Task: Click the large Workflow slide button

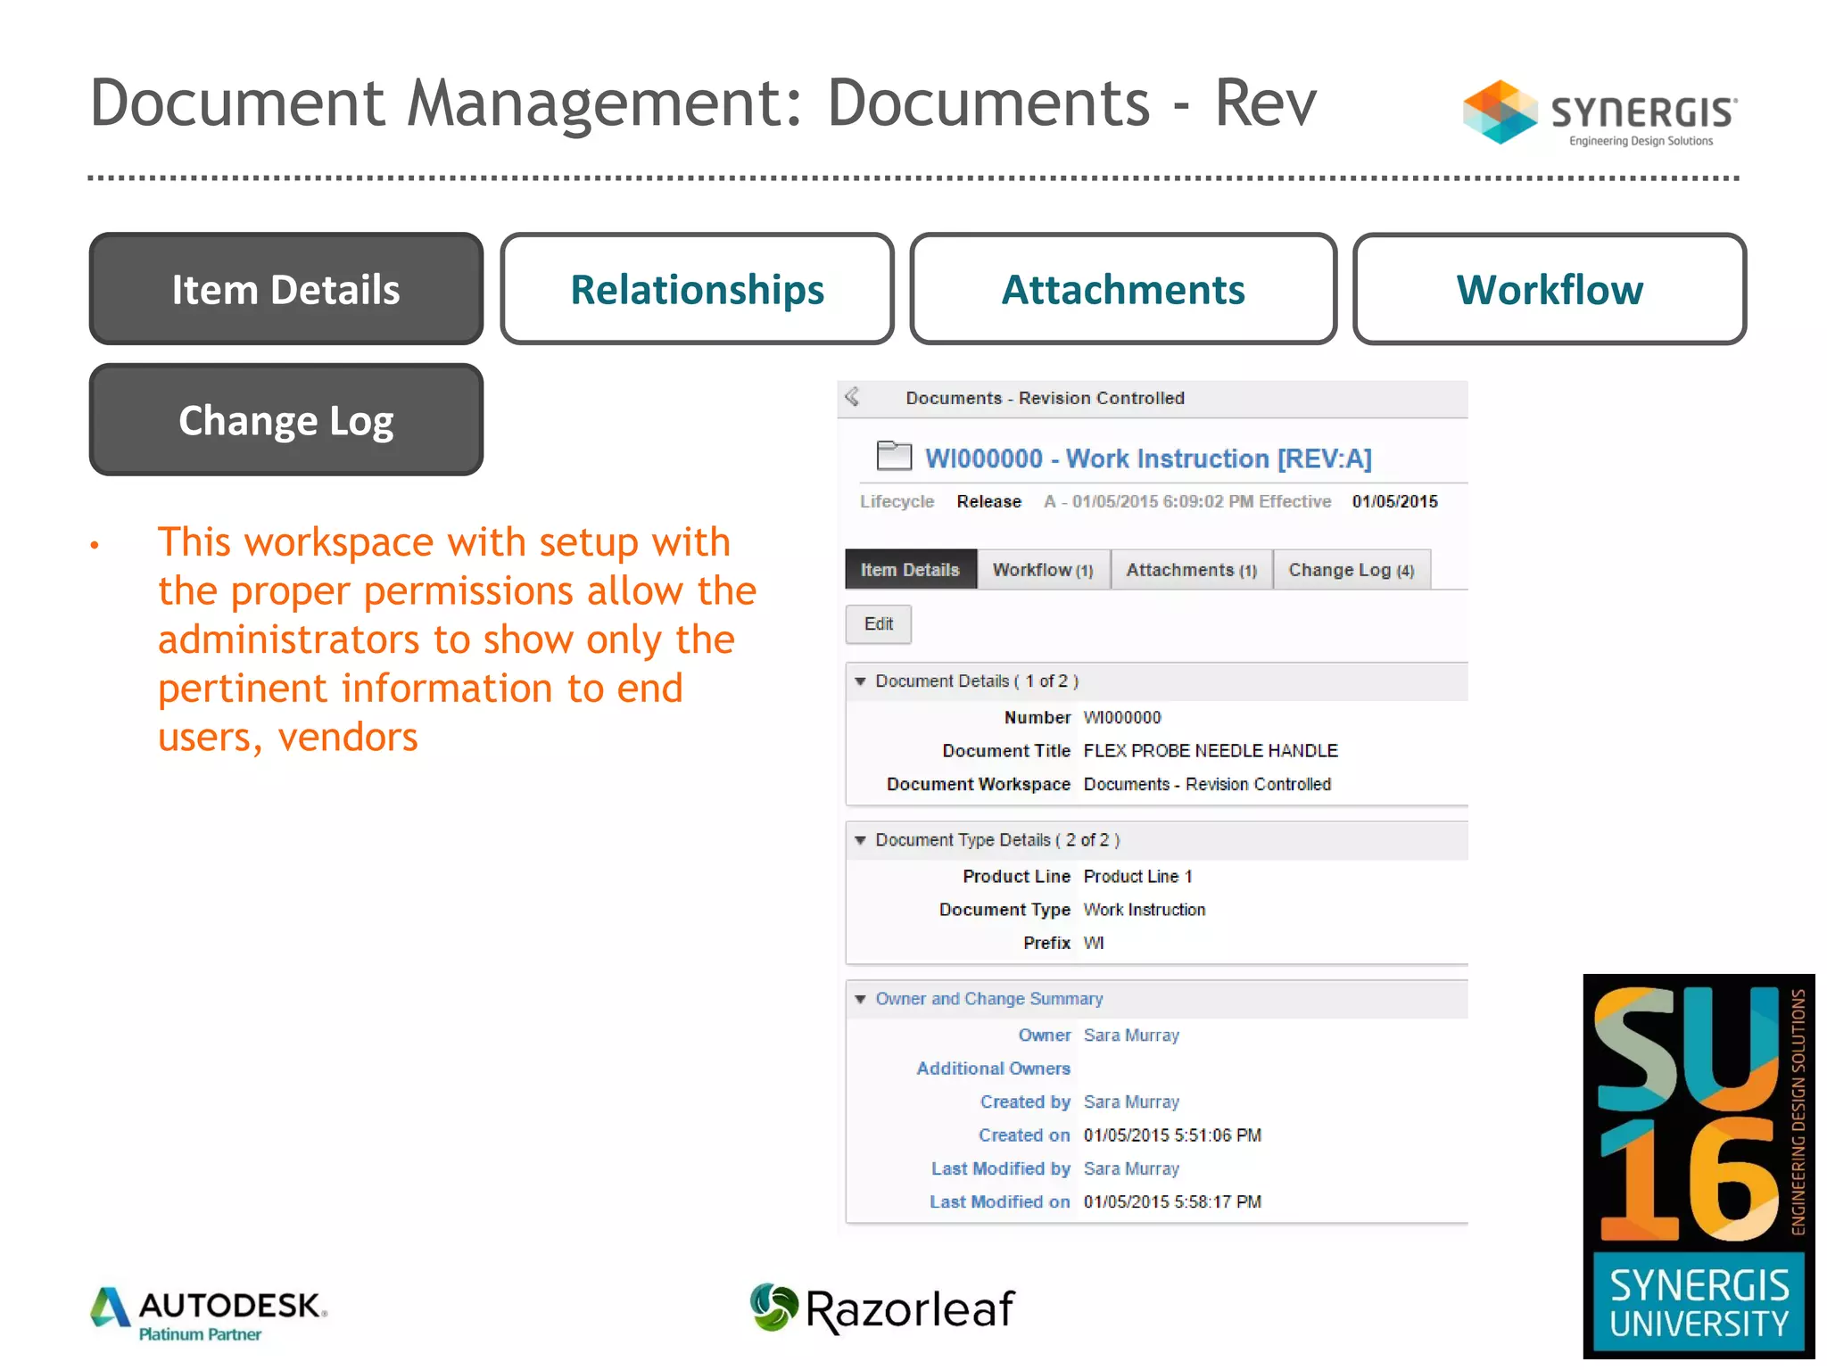Action: coord(1550,289)
